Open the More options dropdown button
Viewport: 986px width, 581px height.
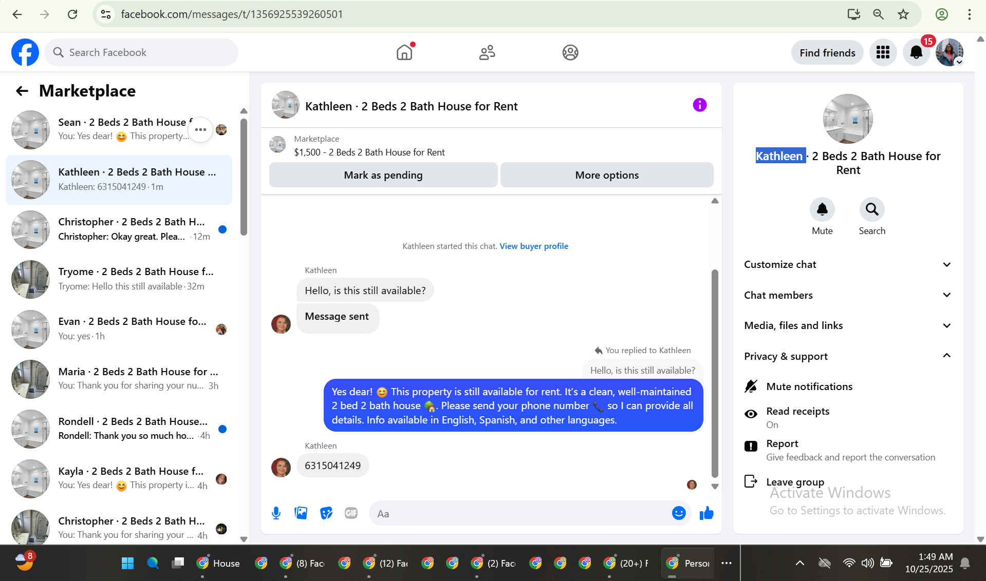(x=607, y=175)
